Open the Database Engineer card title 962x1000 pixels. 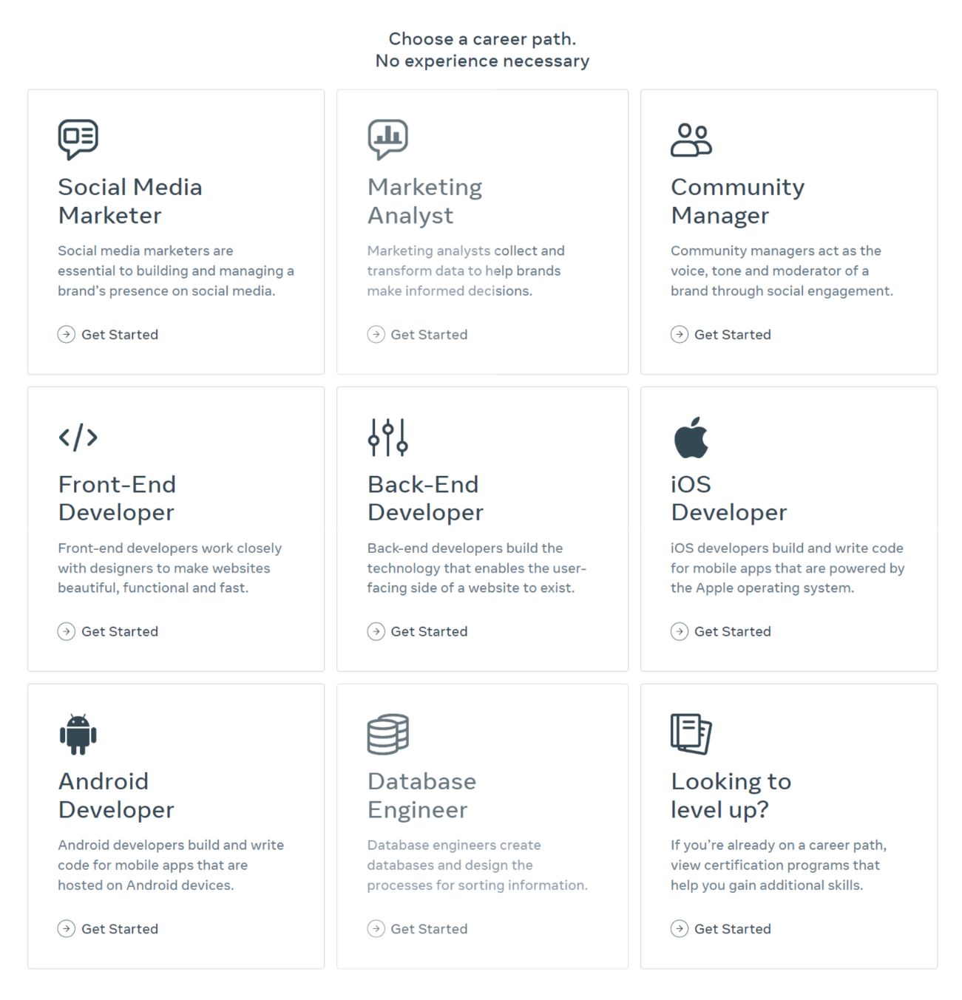point(421,795)
